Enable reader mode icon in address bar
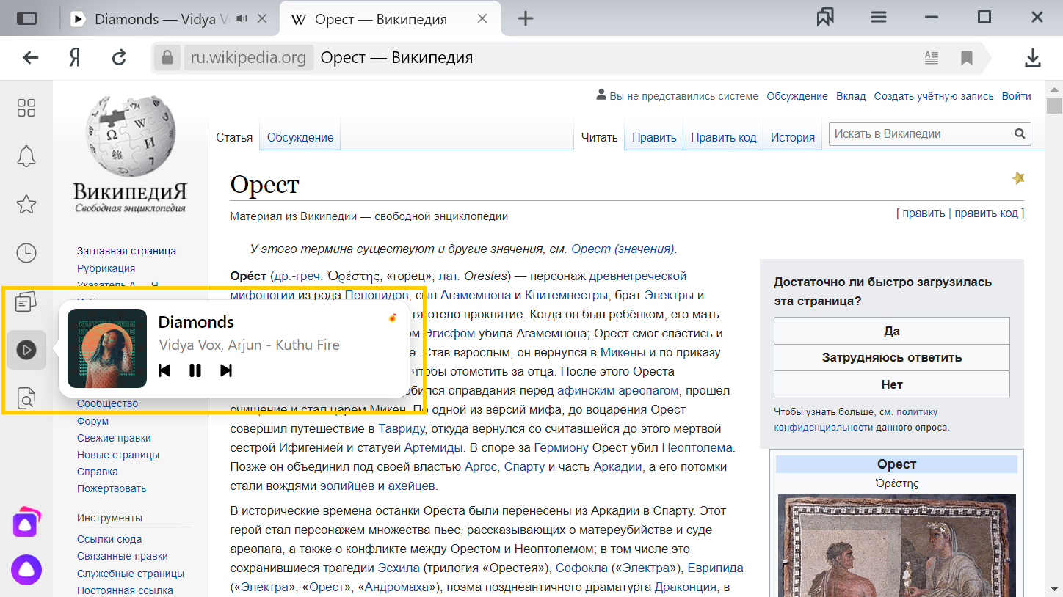This screenshot has width=1063, height=597. click(931, 57)
